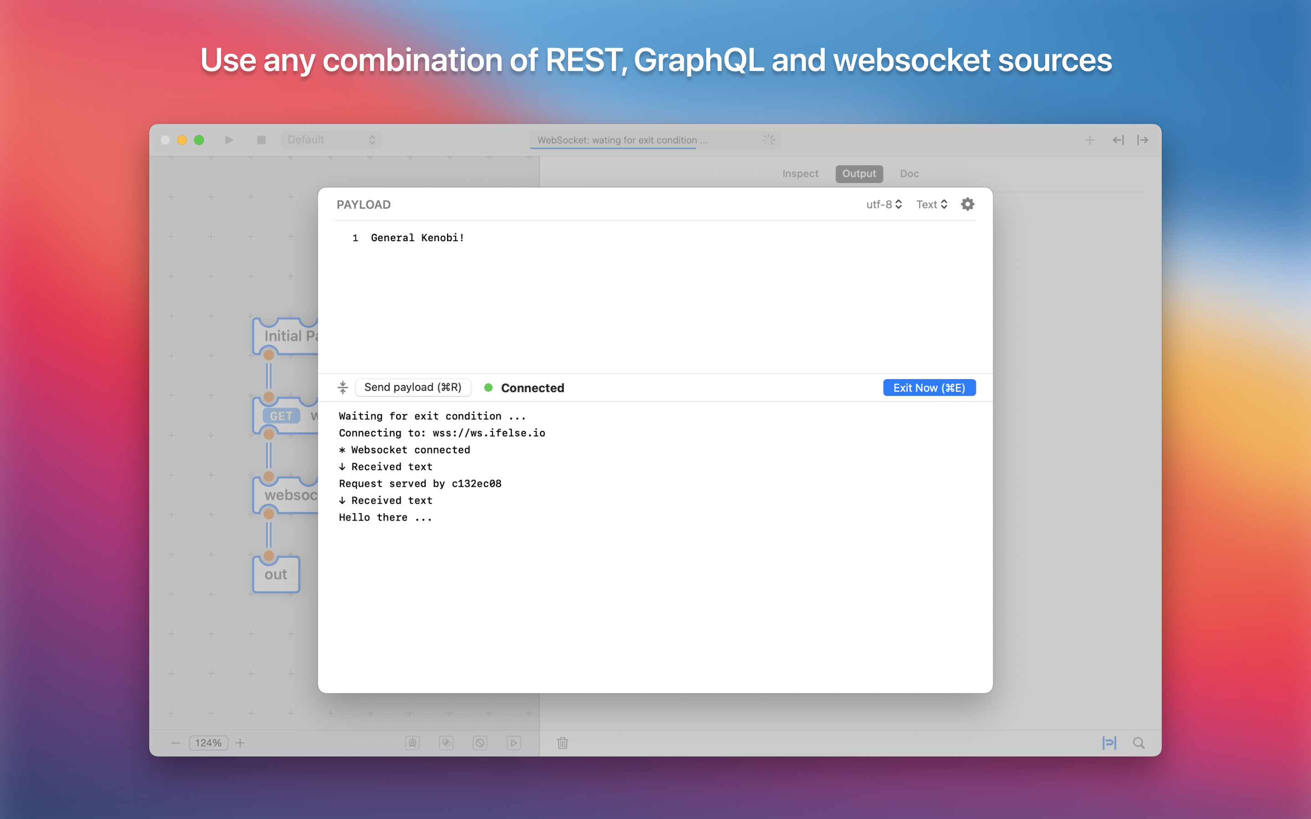
Task: Click the collapse right panel arrow icon
Action: 1143,140
